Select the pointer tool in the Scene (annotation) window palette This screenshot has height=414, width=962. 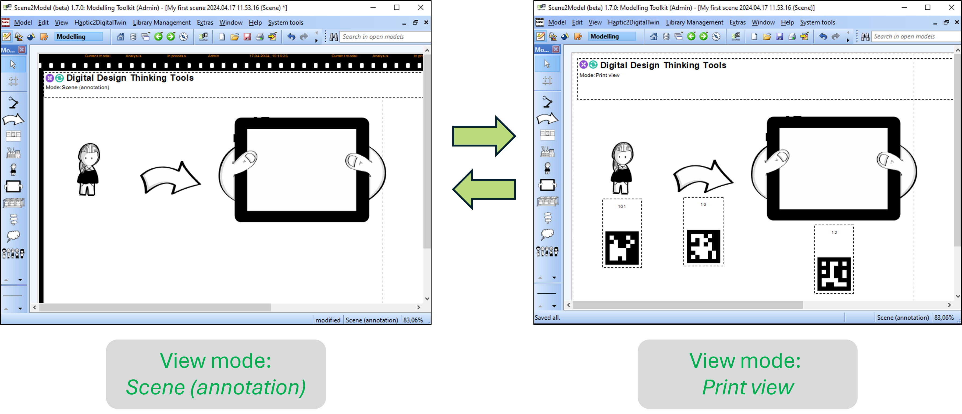pos(13,64)
